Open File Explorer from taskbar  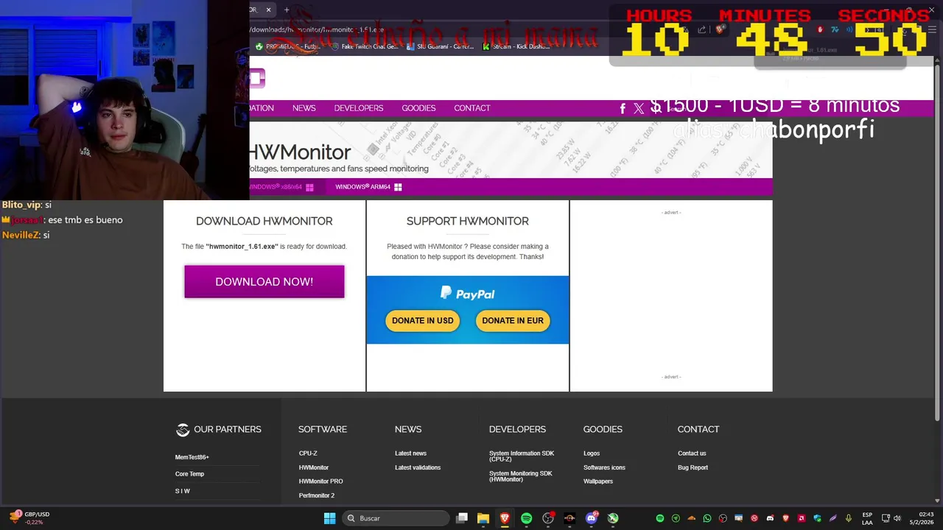[483, 518]
